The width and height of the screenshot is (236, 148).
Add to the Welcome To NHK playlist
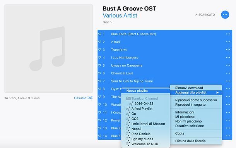[x=145, y=144]
